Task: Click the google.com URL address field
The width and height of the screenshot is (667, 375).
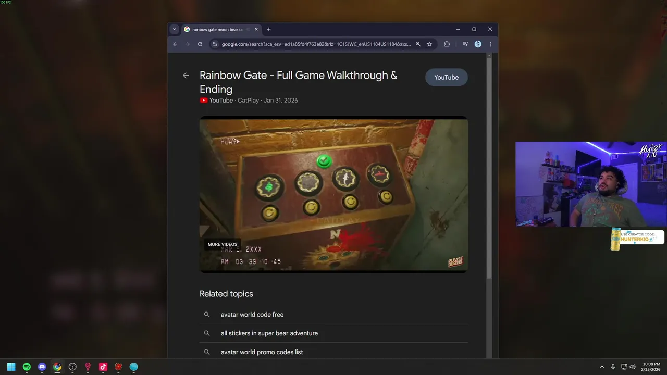Action: (x=316, y=44)
